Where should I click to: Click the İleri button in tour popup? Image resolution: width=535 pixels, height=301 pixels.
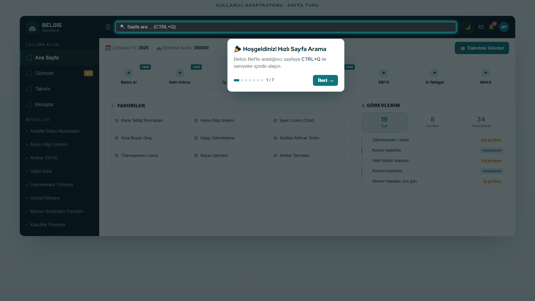(325, 80)
